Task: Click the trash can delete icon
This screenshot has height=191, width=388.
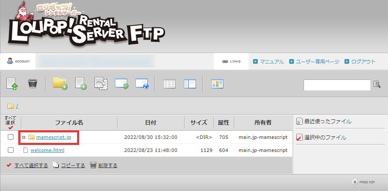Action: (33, 84)
